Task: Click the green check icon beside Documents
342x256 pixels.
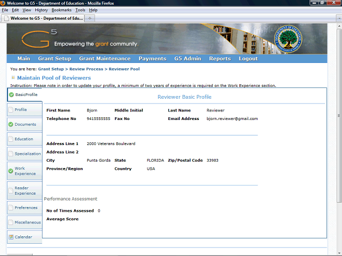Action: tap(11, 124)
